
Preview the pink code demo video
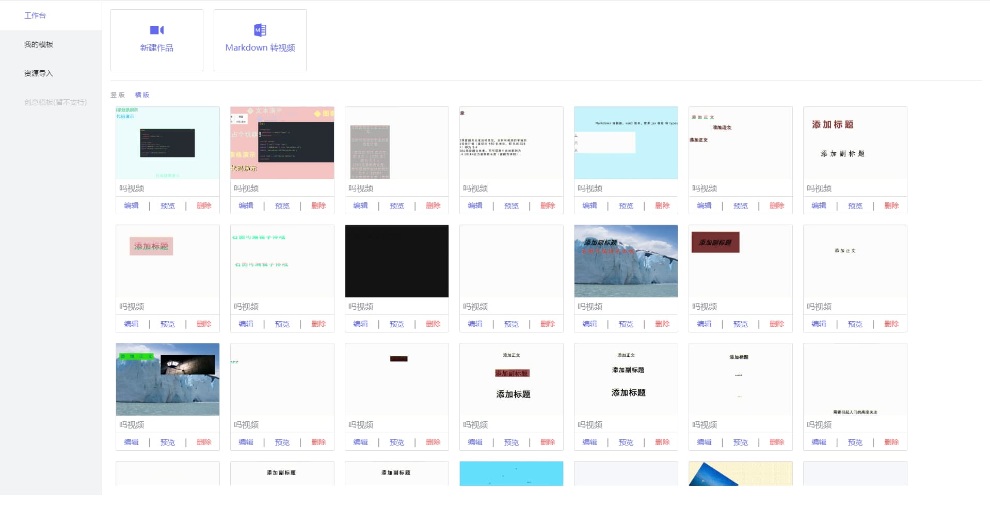(x=282, y=205)
